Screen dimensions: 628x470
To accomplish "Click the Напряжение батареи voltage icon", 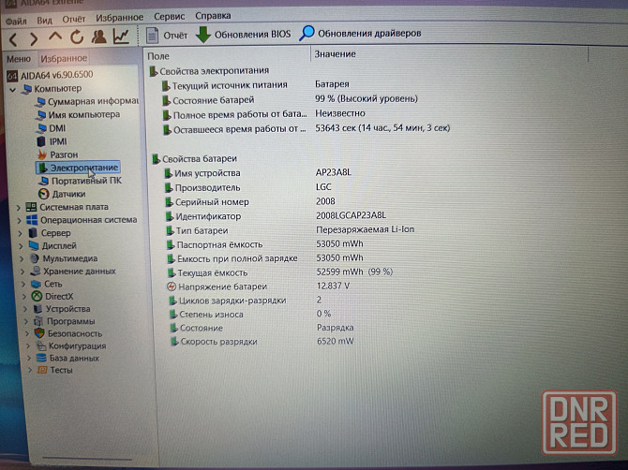I will pos(172,286).
